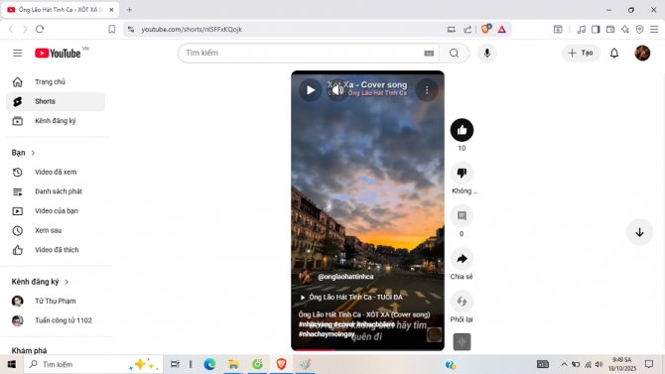Viewport: 665px width, 374px height.
Task: Select Trang chủ in the sidebar
Action: coord(56,81)
